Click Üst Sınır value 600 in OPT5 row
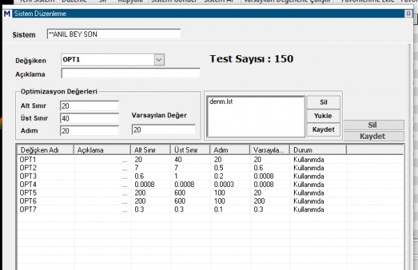This screenshot has height=270, width=418. pyautogui.click(x=180, y=193)
